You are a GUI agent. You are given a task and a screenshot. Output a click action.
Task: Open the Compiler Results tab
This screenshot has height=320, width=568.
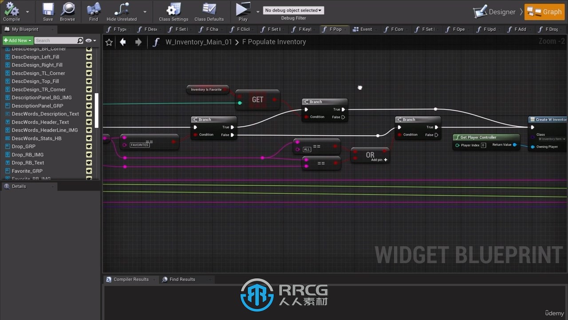131,279
